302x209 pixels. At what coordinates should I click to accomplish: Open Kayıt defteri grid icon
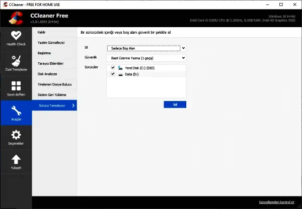pyautogui.click(x=16, y=86)
